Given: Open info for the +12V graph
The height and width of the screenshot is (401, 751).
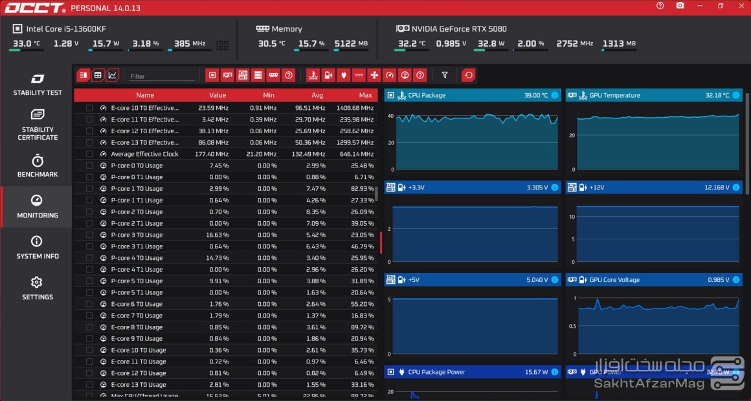Looking at the screenshot, I should point(736,187).
